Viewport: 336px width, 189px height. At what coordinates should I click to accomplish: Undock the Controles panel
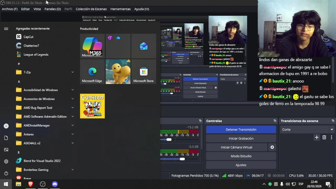(275, 121)
